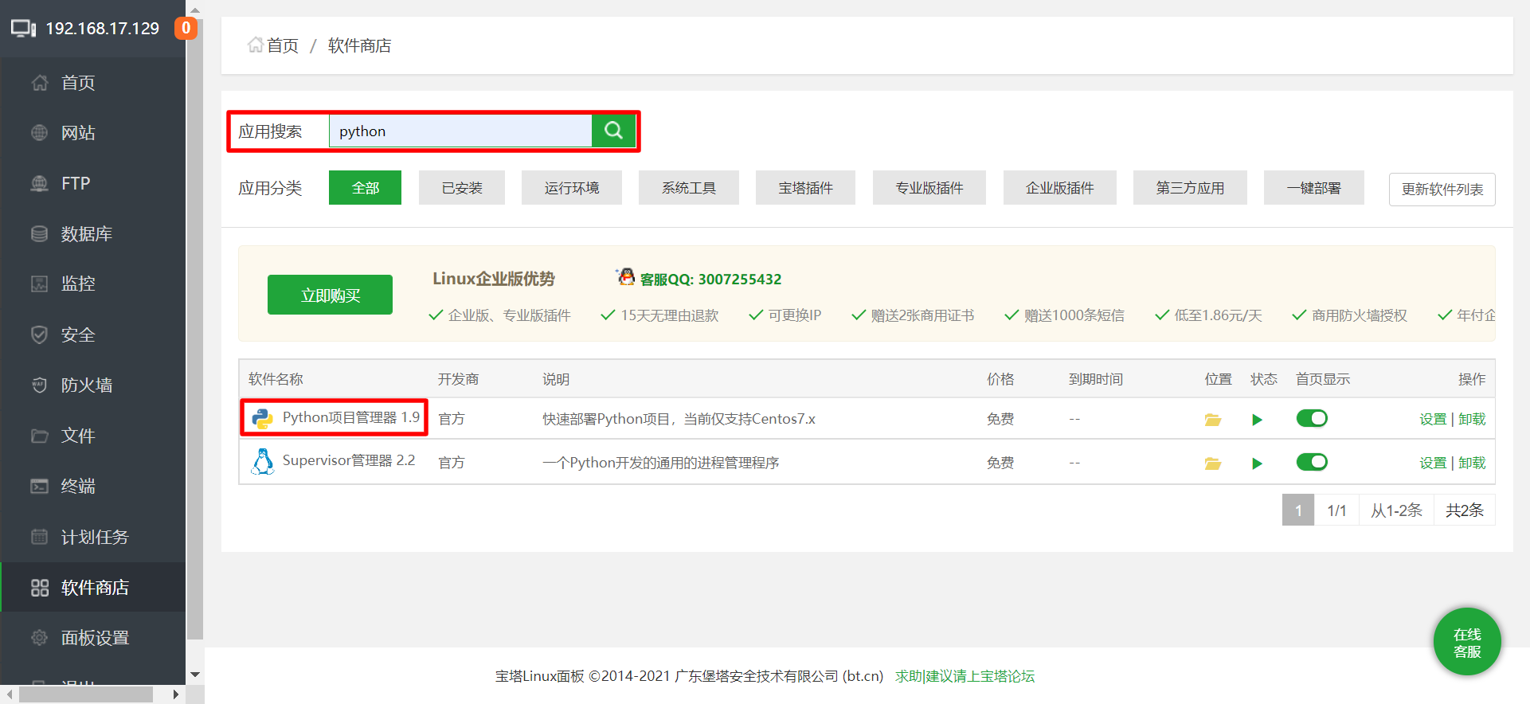
Task: Click the 立即购买 button
Action: click(x=330, y=295)
